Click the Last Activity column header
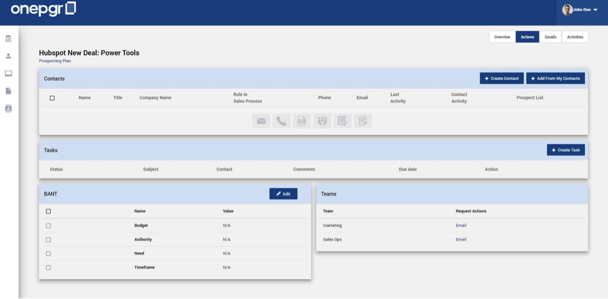The image size is (608, 299). pos(398,98)
